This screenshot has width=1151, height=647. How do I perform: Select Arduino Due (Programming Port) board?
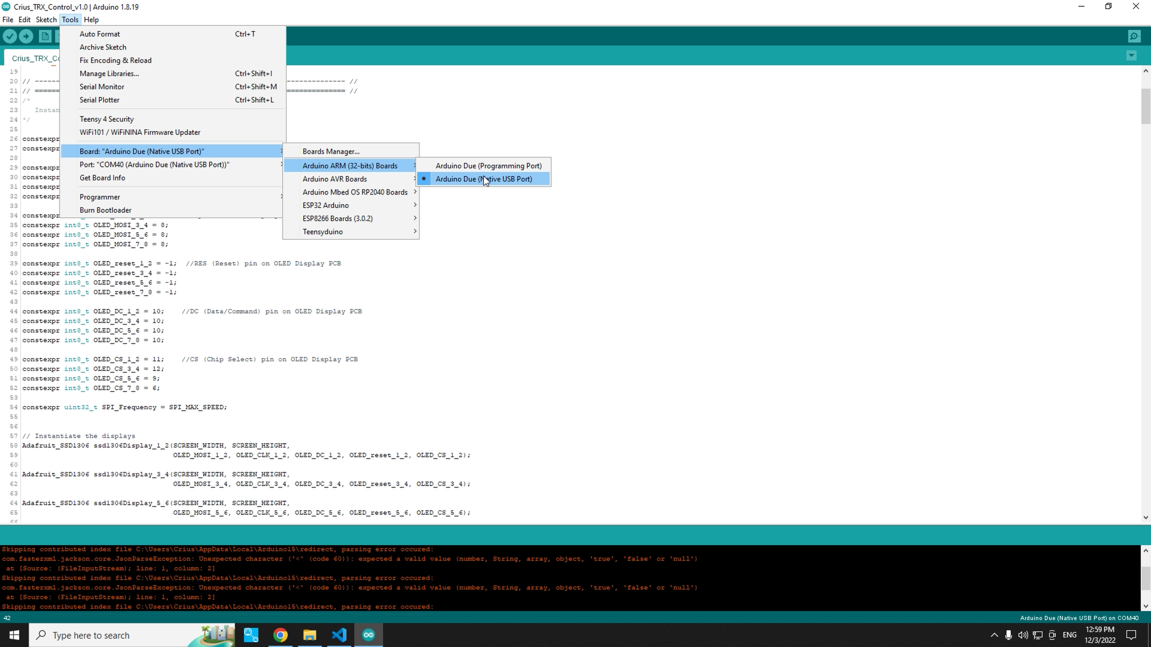click(x=488, y=166)
